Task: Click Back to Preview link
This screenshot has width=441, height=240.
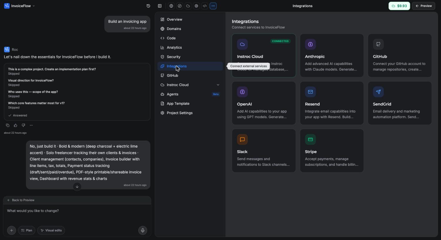Action: point(21,200)
